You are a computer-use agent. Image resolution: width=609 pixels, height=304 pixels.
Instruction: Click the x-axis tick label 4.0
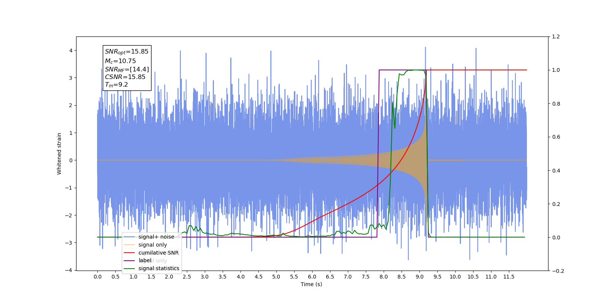(x=241, y=277)
